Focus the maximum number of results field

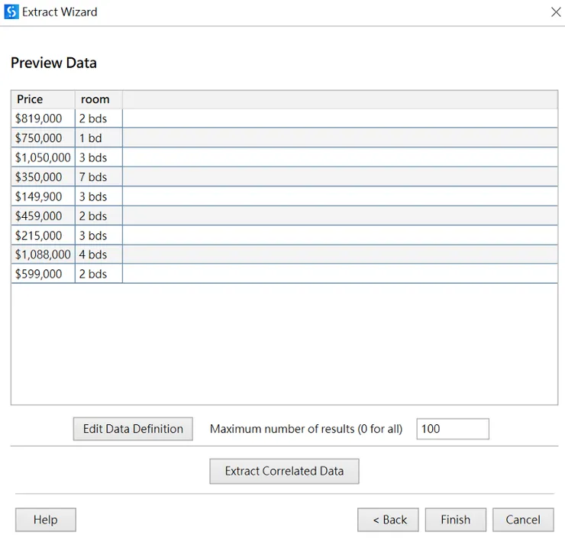point(452,429)
